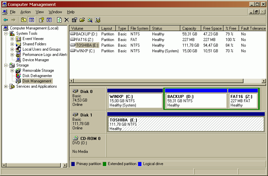Click the Refresh toolbar icon
The height and width of the screenshot is (176, 268).
pos(59,20)
